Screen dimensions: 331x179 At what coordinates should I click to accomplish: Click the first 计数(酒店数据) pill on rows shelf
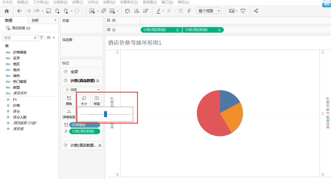[161, 30]
